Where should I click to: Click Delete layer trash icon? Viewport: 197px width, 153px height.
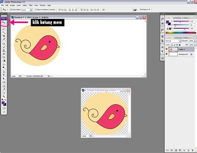[192, 150]
